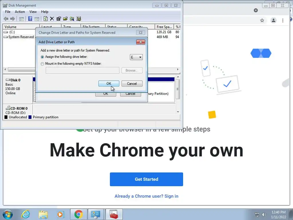
Task: Click Show/Hide Action Pane toolbar icon
Action: (37, 19)
